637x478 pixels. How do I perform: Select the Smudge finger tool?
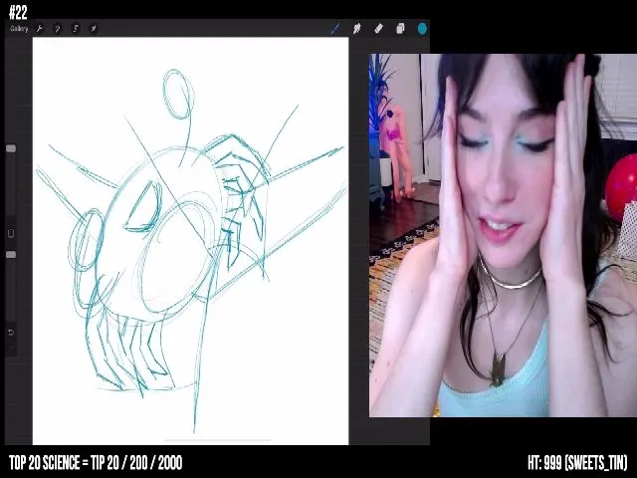point(356,29)
